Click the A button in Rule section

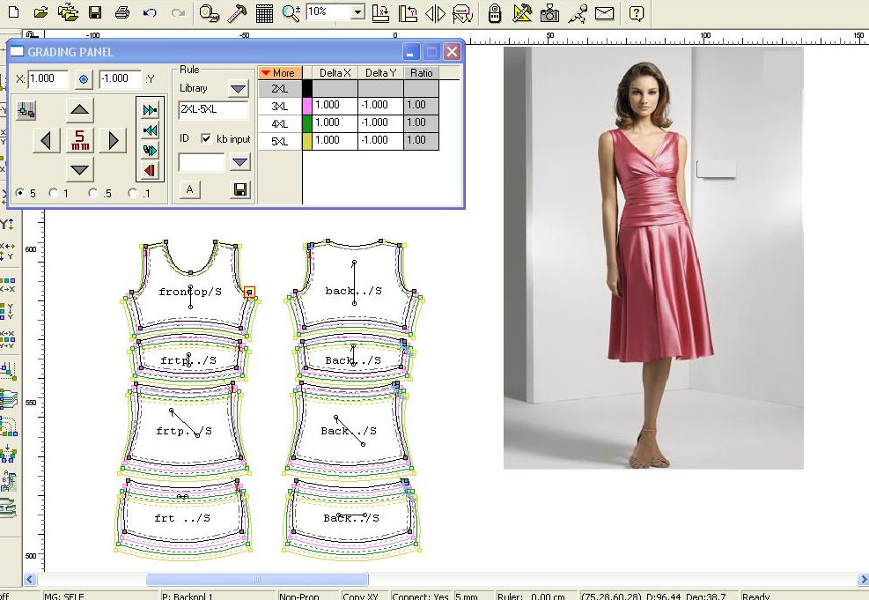[189, 189]
